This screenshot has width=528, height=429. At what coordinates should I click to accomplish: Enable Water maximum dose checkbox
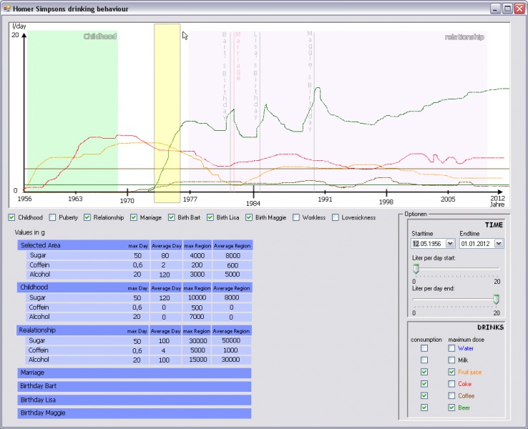click(x=451, y=348)
